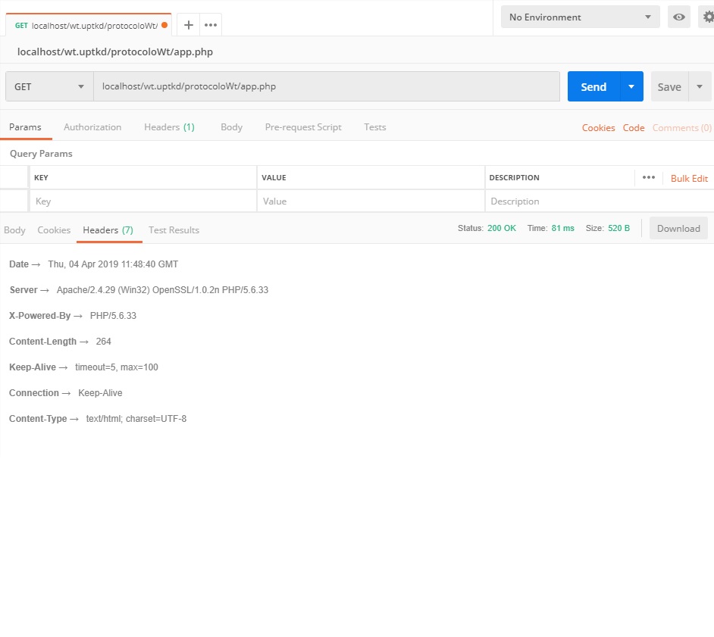Screen dimensions: 714x637
Task: Open the No Environment dropdown
Action: pos(580,16)
